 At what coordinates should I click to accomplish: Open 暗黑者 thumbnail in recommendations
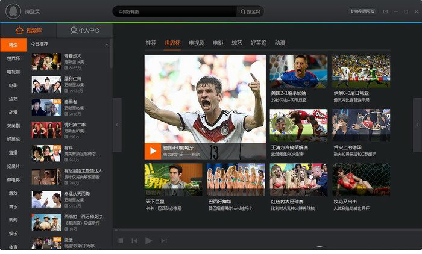click(x=46, y=108)
